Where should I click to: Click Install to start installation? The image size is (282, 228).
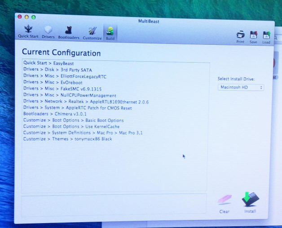[251, 202]
